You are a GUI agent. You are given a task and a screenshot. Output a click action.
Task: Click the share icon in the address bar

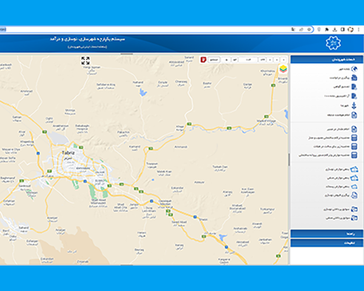301,30
